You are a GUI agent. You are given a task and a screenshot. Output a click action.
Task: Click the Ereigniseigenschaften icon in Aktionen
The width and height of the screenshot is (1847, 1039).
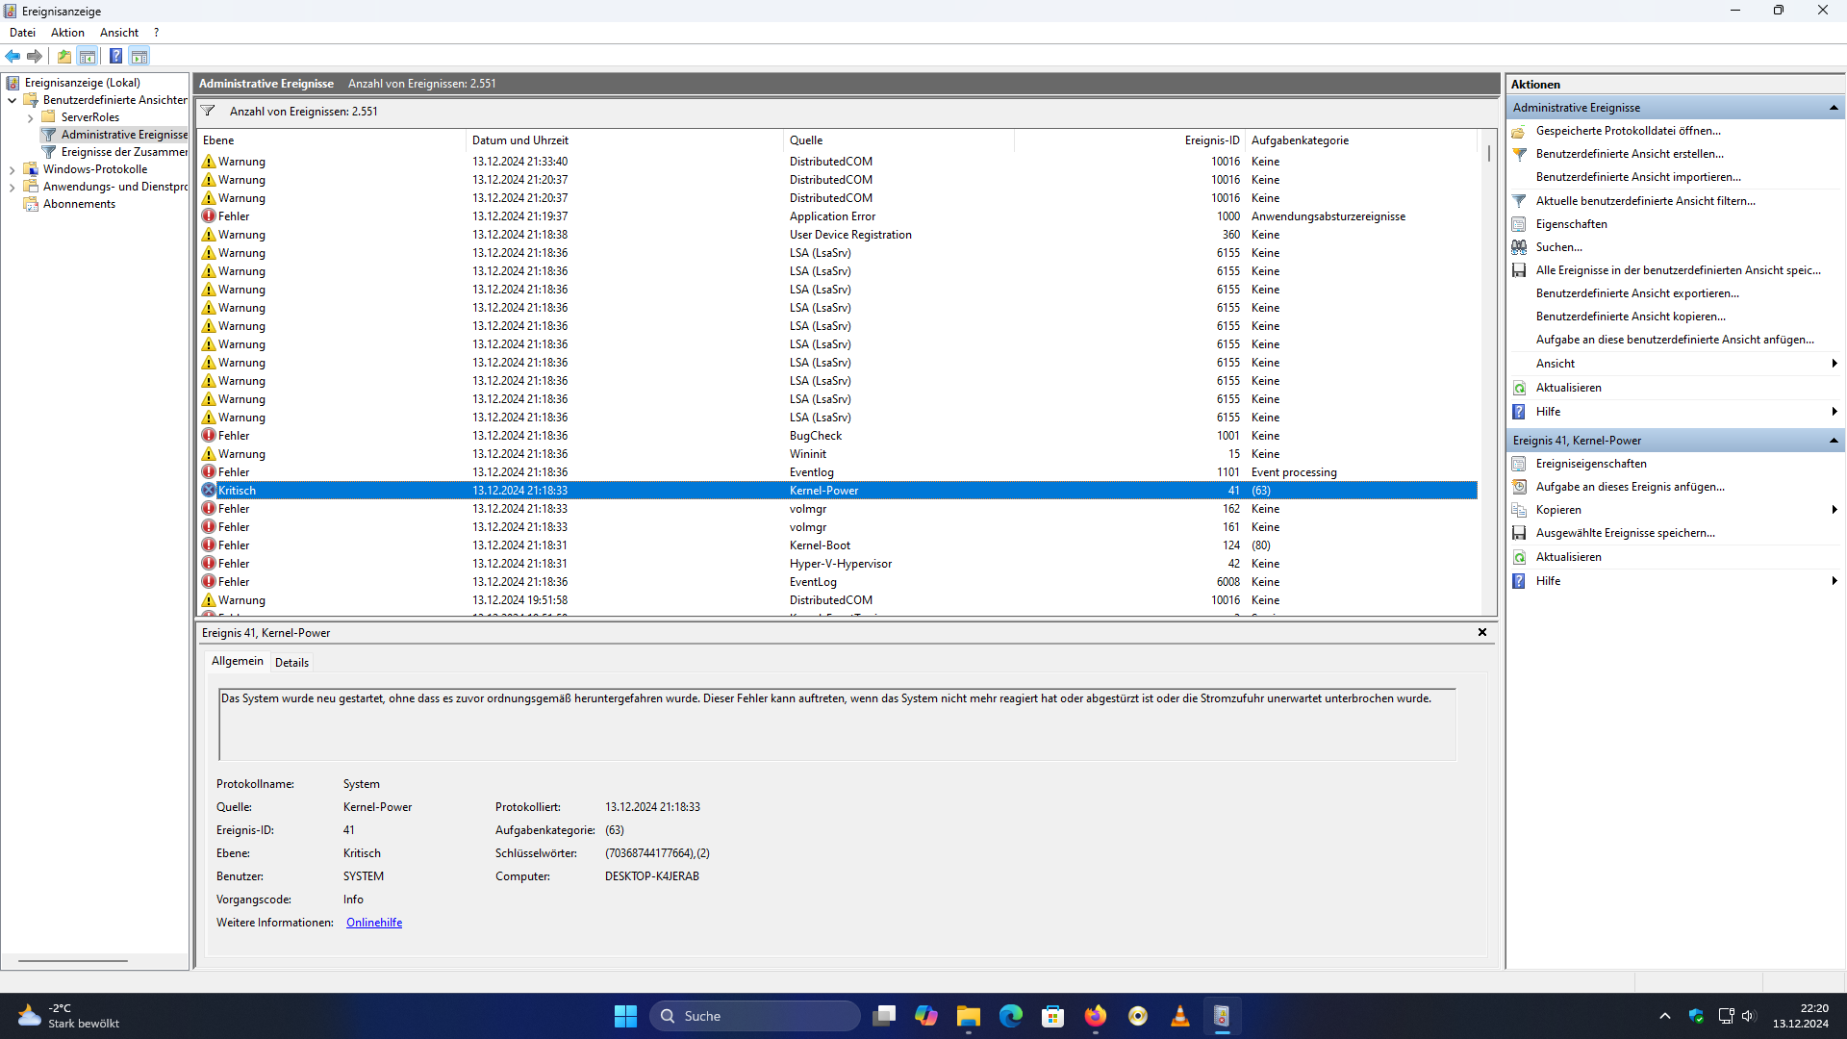point(1519,464)
